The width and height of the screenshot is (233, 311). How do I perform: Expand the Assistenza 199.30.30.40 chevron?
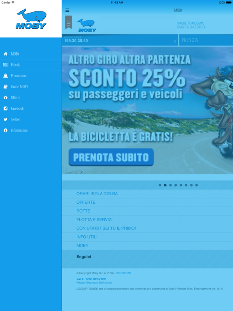(x=175, y=41)
